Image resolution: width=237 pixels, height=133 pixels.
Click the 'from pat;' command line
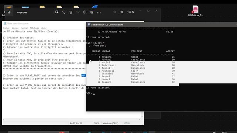[x=100, y=45]
